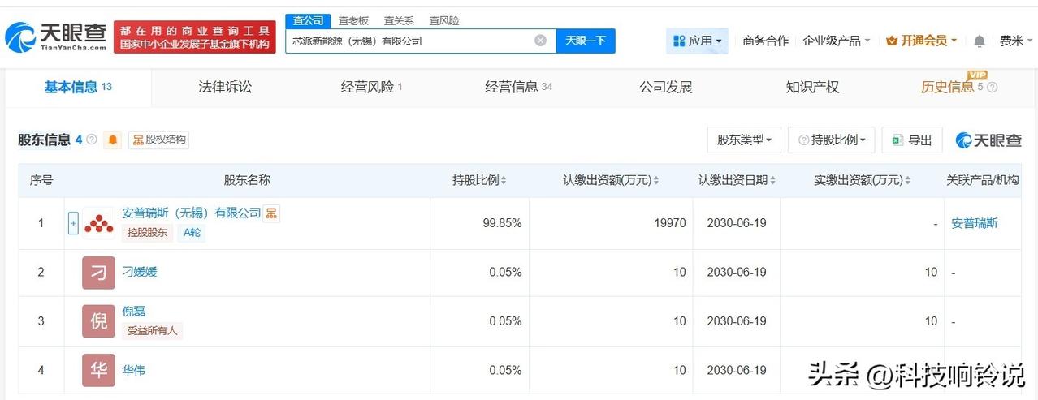Open shareholder 华伟 link
Screen dimensions: 1038x400
pos(133,370)
